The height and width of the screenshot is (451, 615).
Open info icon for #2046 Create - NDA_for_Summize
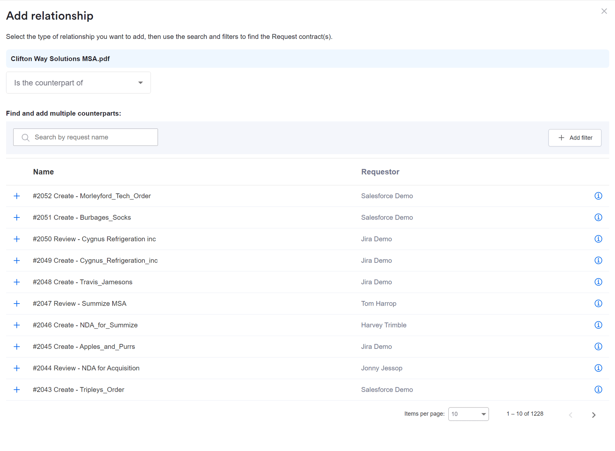[x=598, y=325]
